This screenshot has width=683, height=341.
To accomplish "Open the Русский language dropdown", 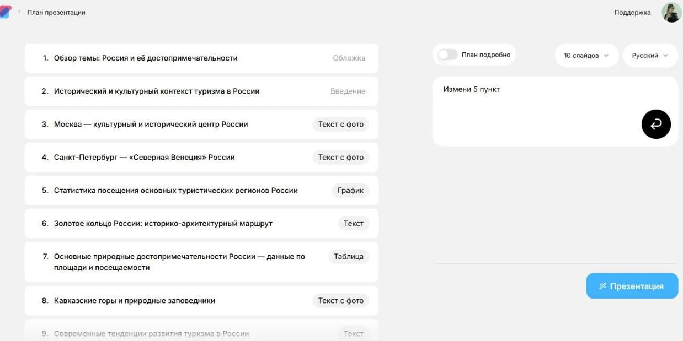I will (x=649, y=55).
